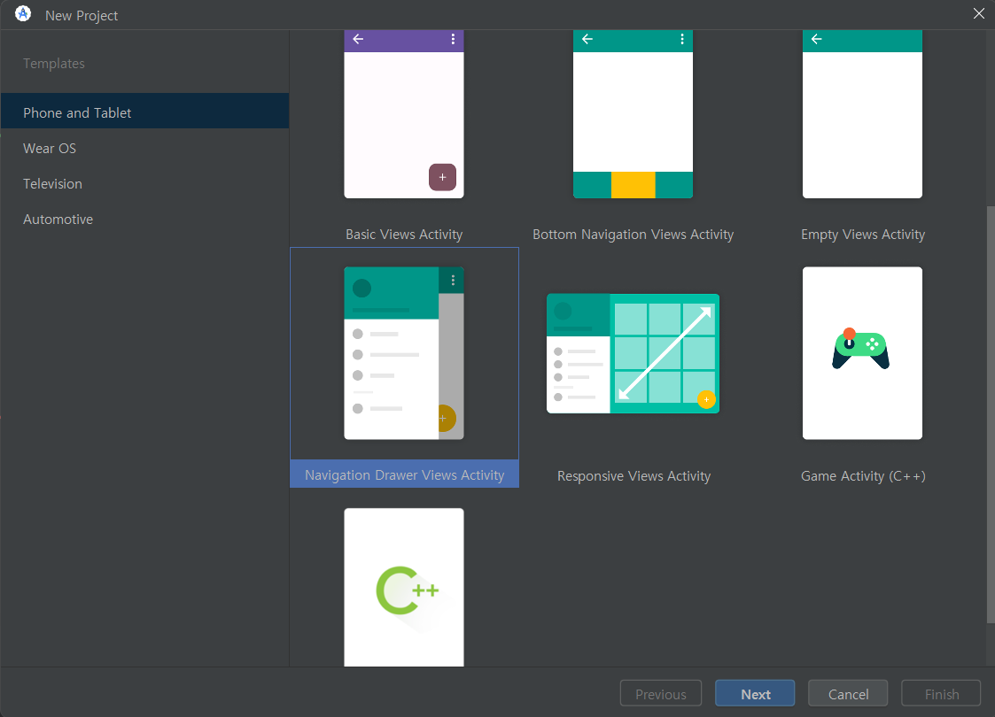Click the Templates heading text
This screenshot has width=995, height=717.
54,64
